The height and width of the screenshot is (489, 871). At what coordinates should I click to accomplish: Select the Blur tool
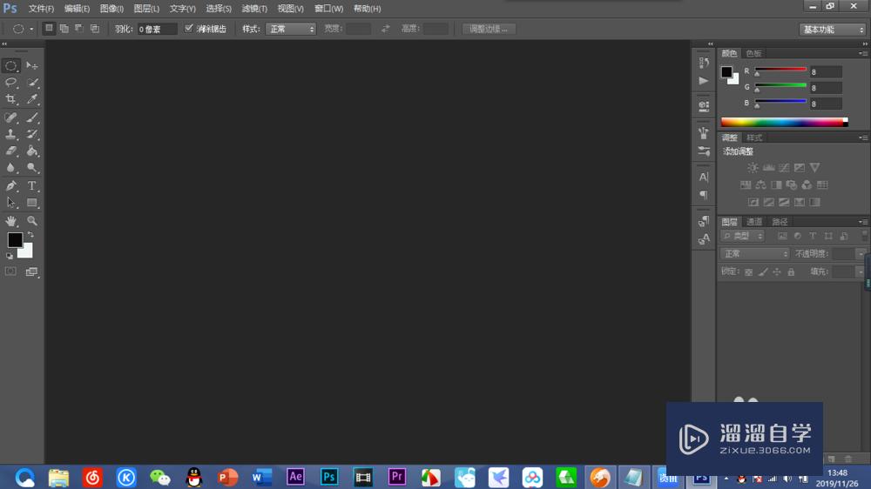10,168
